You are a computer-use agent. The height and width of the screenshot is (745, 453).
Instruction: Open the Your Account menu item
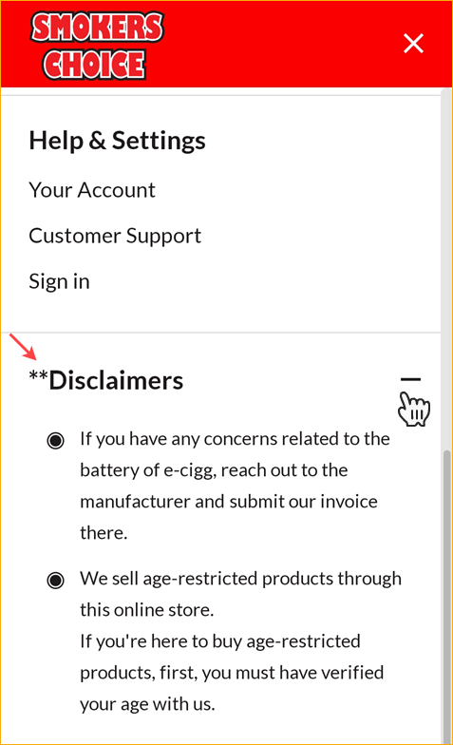91,190
